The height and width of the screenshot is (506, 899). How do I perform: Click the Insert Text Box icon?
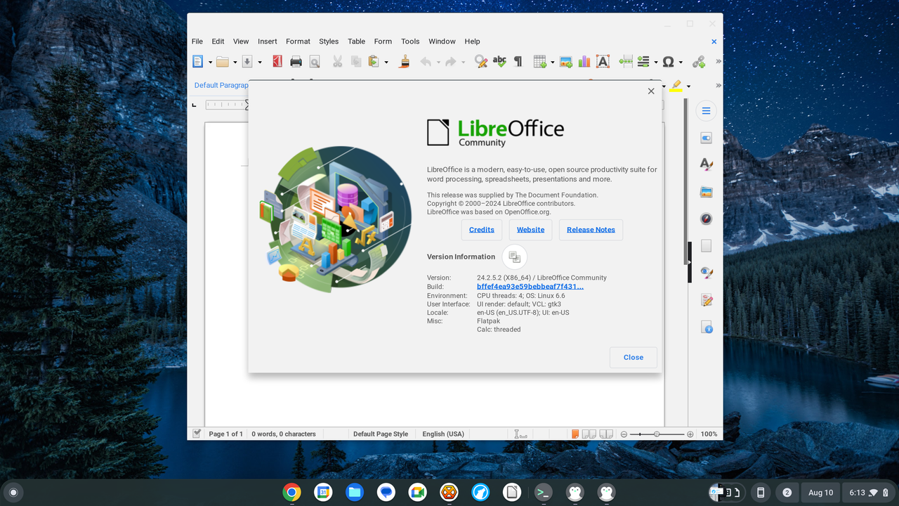coord(603,62)
